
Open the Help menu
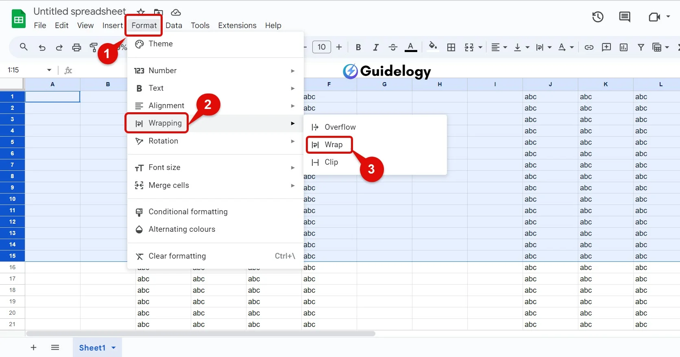(x=273, y=25)
